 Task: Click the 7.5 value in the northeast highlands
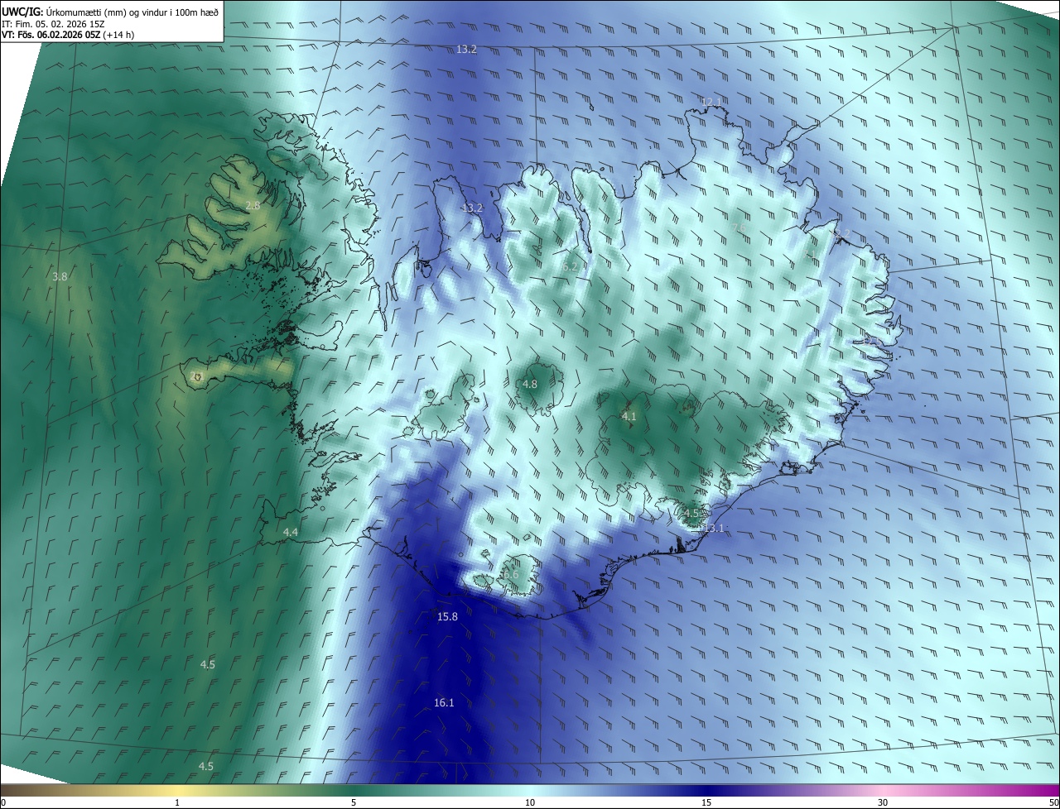[740, 227]
